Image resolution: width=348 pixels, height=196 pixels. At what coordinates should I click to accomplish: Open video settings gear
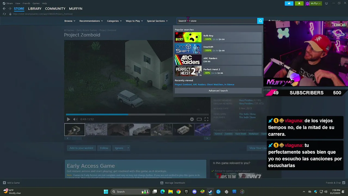pos(192,119)
